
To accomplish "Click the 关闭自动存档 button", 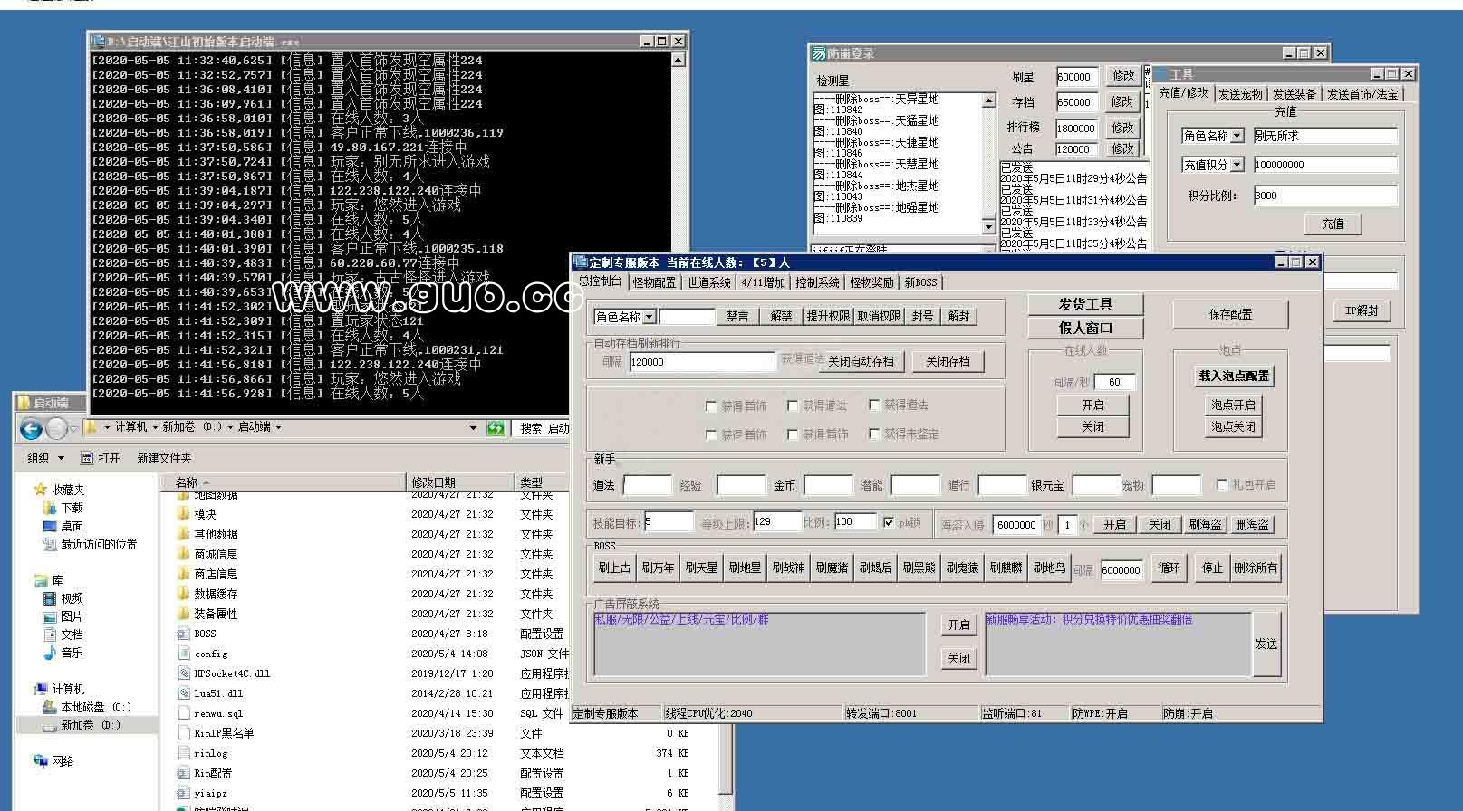I will click(x=861, y=361).
